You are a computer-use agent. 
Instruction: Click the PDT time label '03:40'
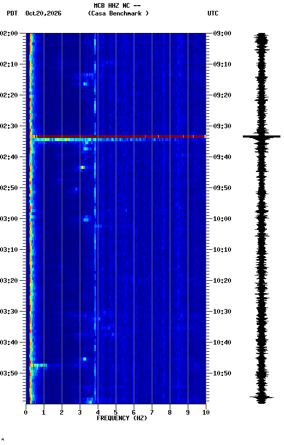click(9, 343)
